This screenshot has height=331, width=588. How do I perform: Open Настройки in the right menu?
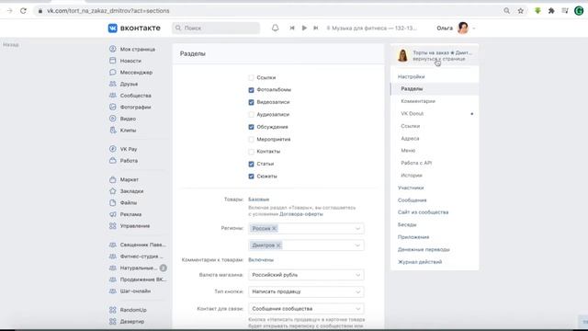tap(412, 76)
